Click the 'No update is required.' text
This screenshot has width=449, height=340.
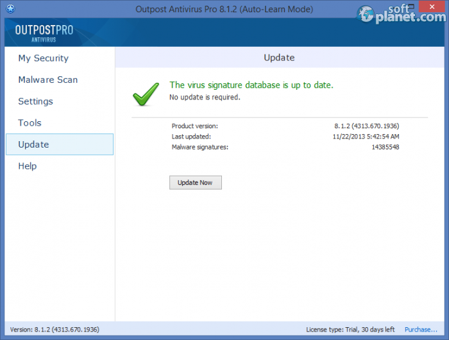point(205,98)
